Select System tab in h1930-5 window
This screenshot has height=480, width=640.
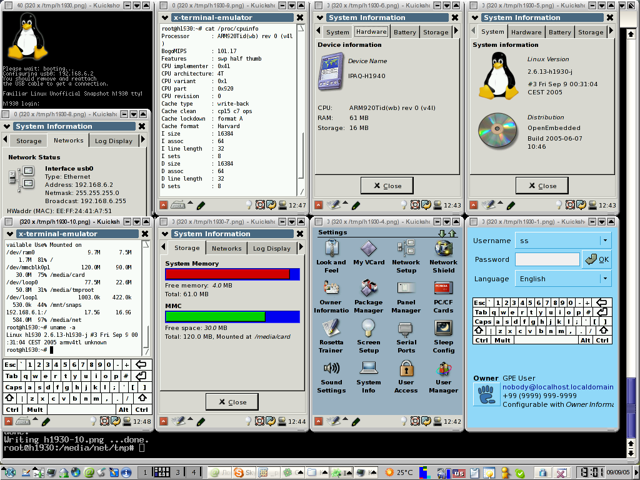[x=492, y=31]
